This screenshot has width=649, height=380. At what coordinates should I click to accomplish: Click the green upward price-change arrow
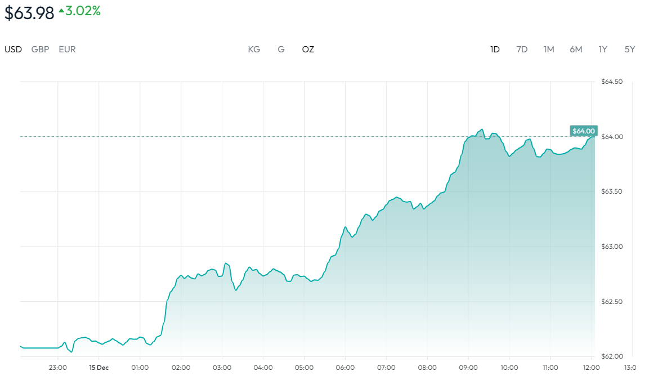click(x=61, y=11)
